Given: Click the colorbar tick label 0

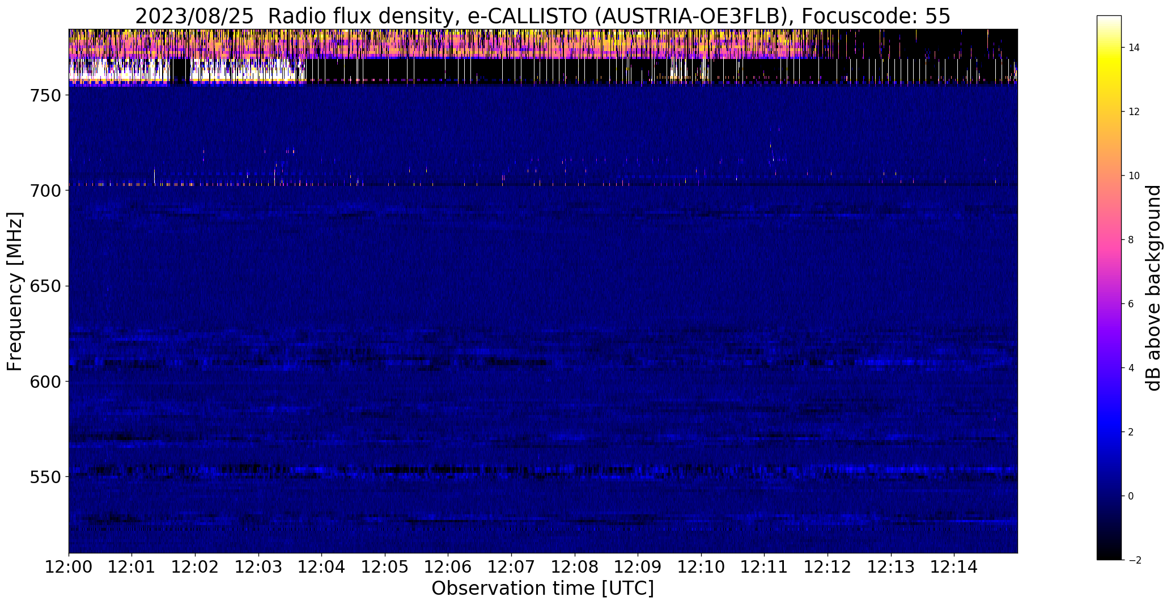Looking at the screenshot, I should point(1131,496).
